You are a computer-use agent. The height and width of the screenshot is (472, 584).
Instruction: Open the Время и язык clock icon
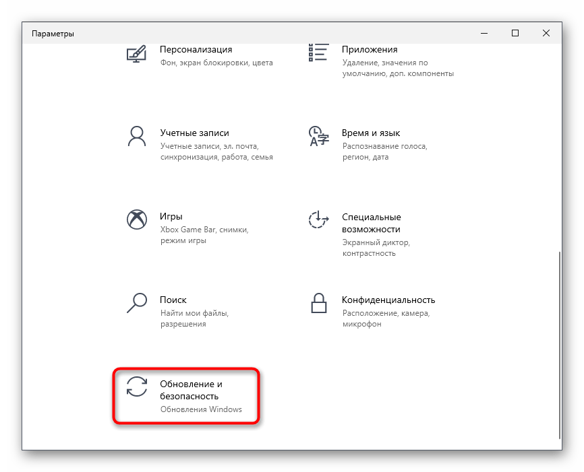(x=318, y=136)
